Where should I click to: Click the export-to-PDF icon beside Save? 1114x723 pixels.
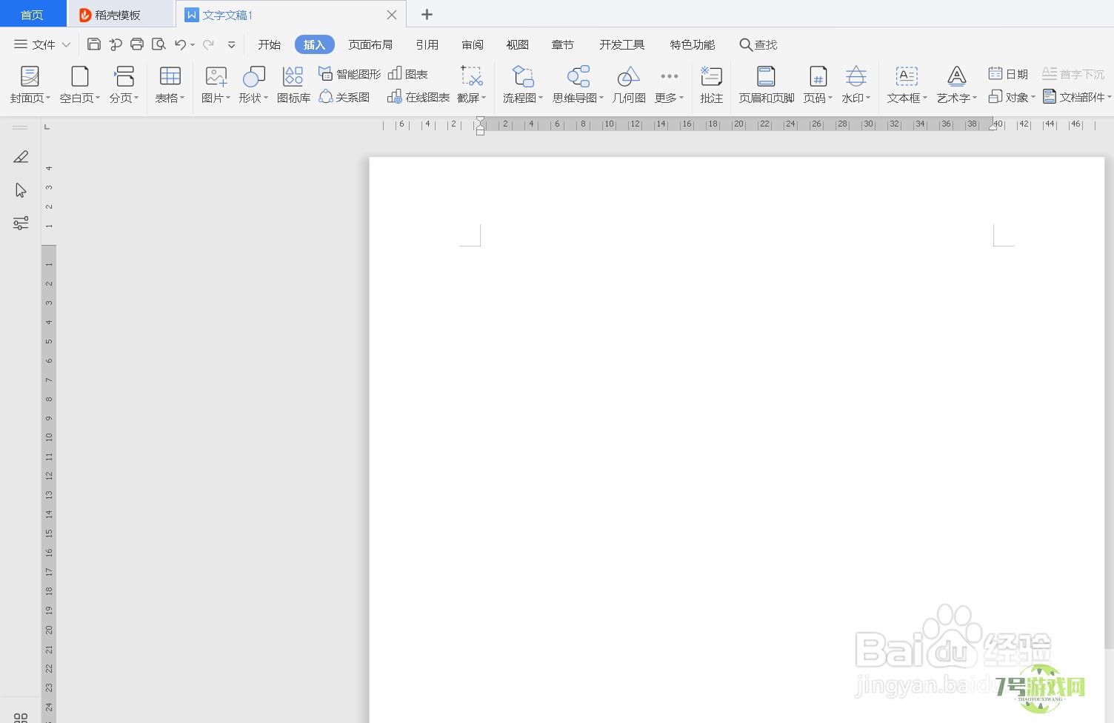tap(116, 44)
